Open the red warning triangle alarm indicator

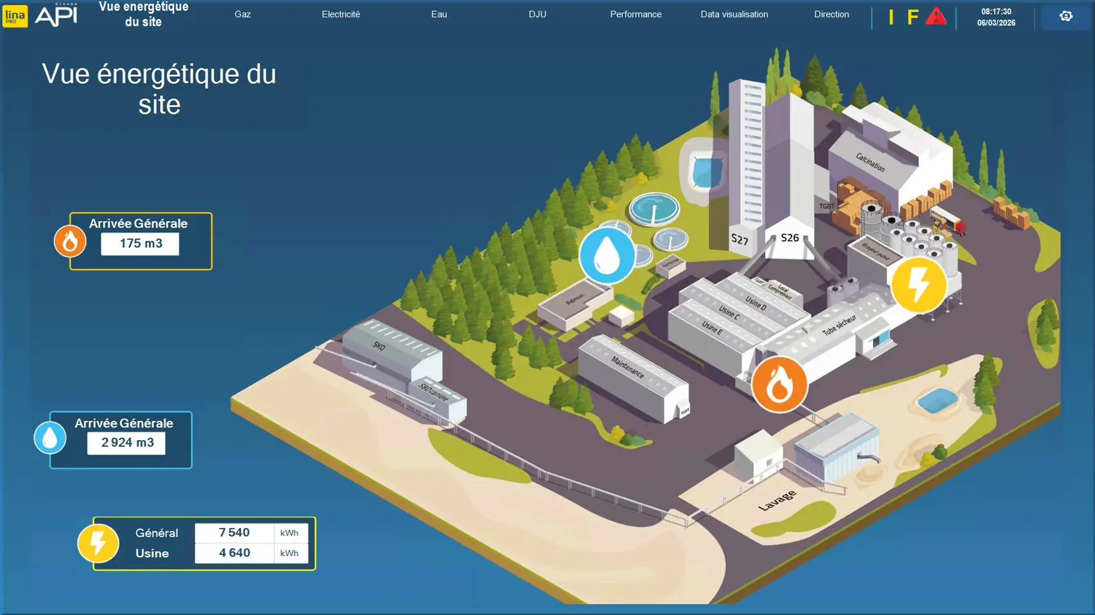[936, 17]
